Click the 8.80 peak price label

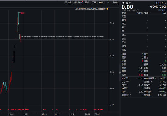[x=22, y=13]
